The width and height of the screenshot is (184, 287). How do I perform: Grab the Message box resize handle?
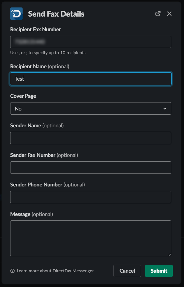[x=169, y=254]
